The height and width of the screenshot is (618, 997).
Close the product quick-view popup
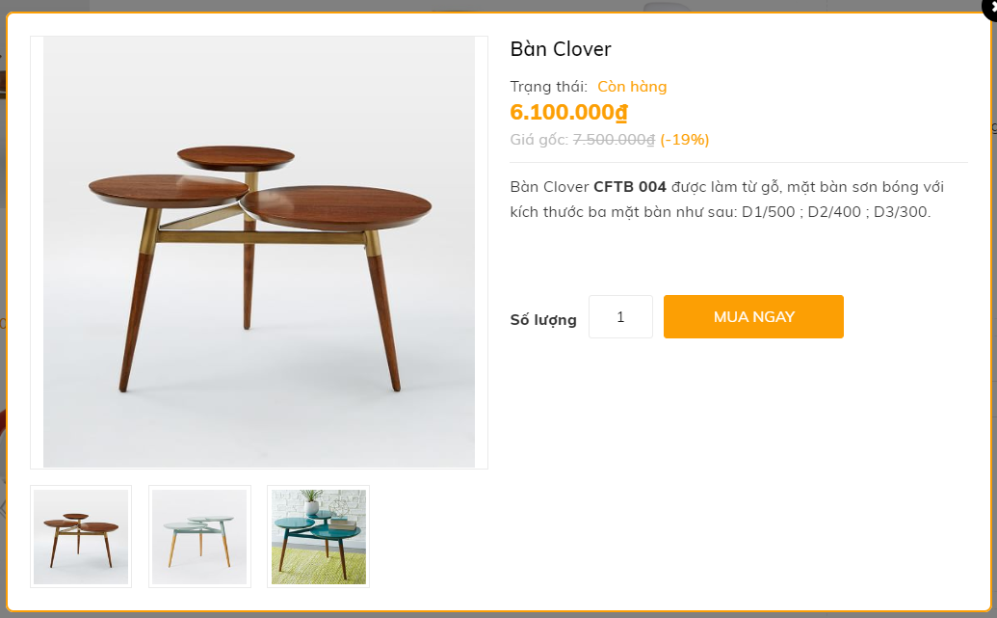pos(991,8)
